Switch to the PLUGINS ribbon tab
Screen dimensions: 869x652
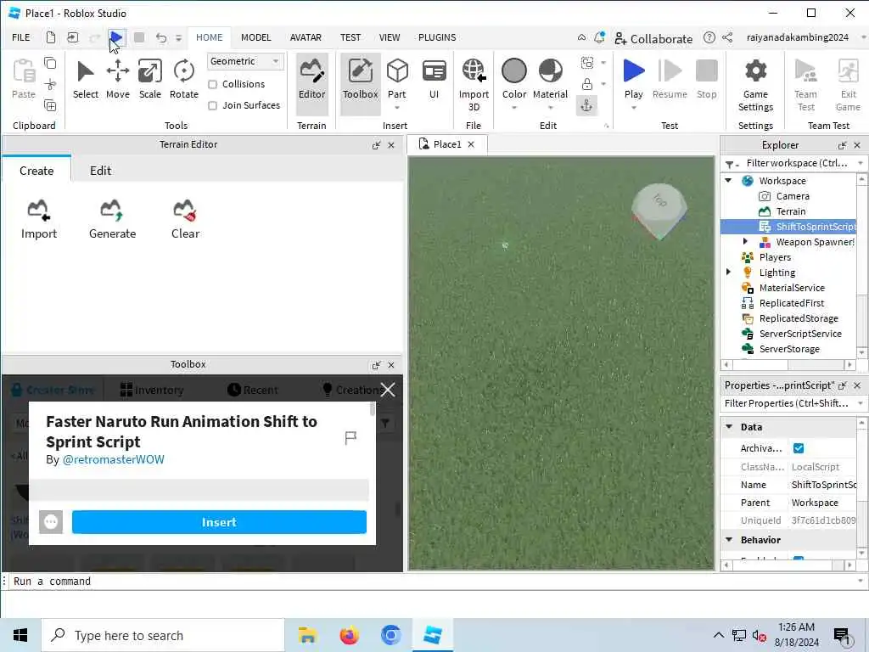(437, 37)
